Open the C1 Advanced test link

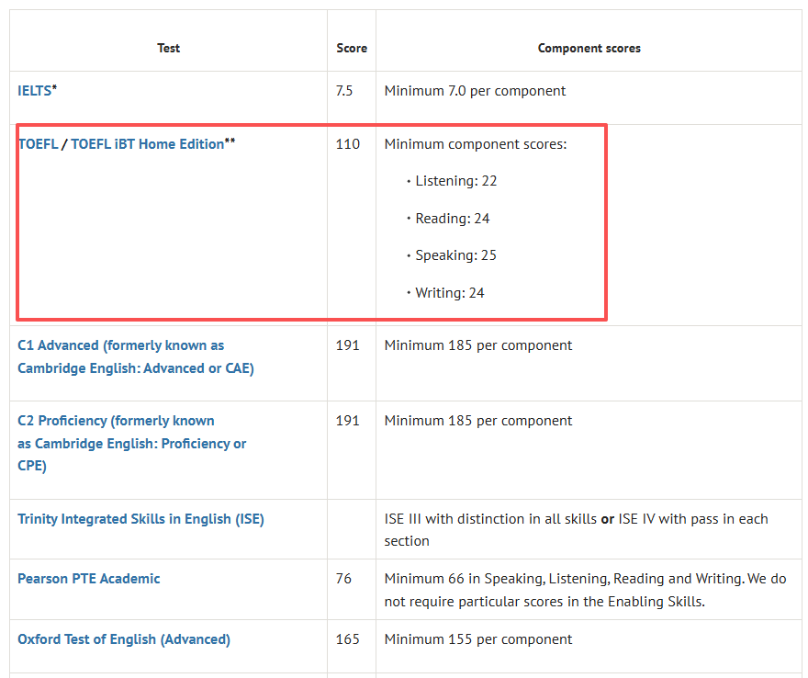(120, 346)
